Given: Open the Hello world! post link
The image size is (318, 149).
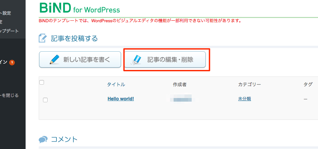Looking at the screenshot, I should point(121,99).
